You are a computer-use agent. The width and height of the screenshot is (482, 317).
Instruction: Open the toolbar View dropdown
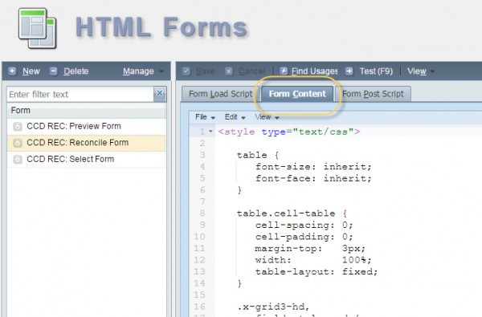tap(420, 71)
